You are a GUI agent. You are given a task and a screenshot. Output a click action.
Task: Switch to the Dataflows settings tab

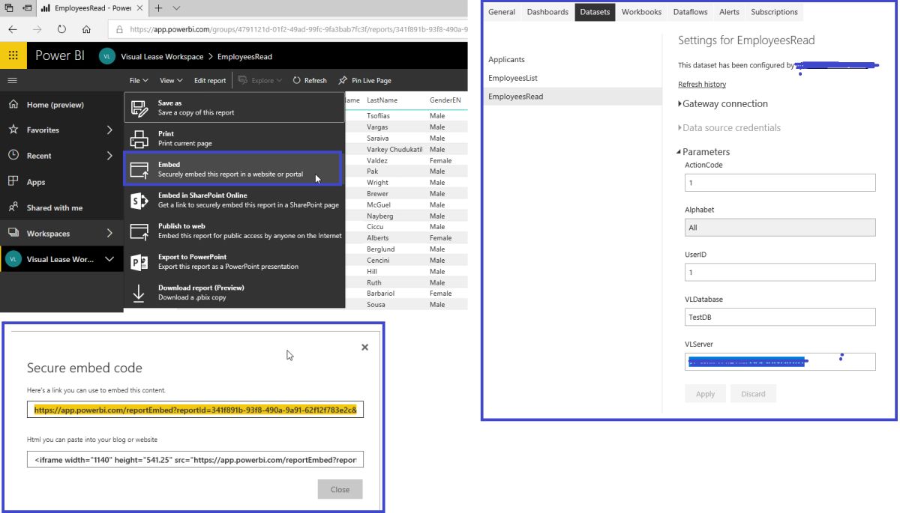pyautogui.click(x=690, y=12)
